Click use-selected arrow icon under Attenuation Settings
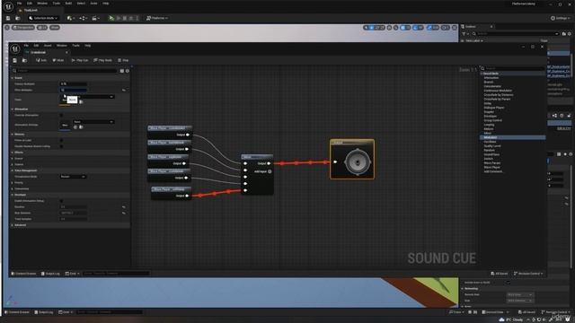The width and height of the screenshot is (575, 323). (x=75, y=127)
